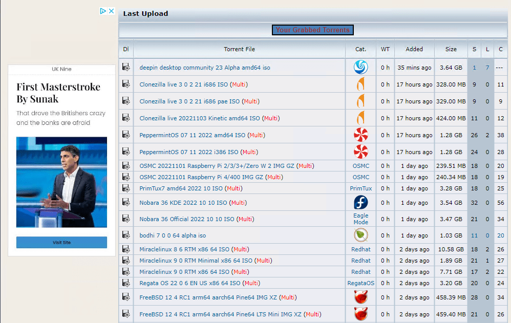Viewport: 511px width, 323px height.
Task: Click seeders count 11 for bodhi row
Action: tap(474, 235)
